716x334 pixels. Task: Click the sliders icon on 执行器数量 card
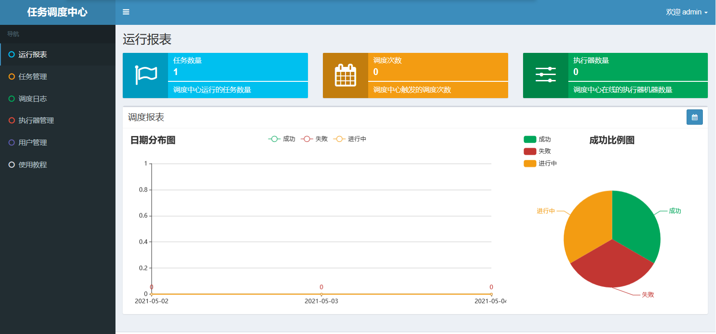click(546, 75)
